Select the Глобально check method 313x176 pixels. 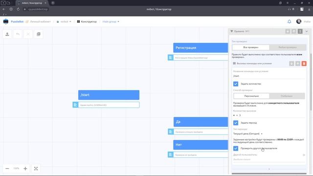coord(287,96)
